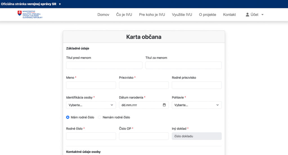Click the Číslo OP text field
Viewport: 288px width, 155px height.
tap(144, 136)
